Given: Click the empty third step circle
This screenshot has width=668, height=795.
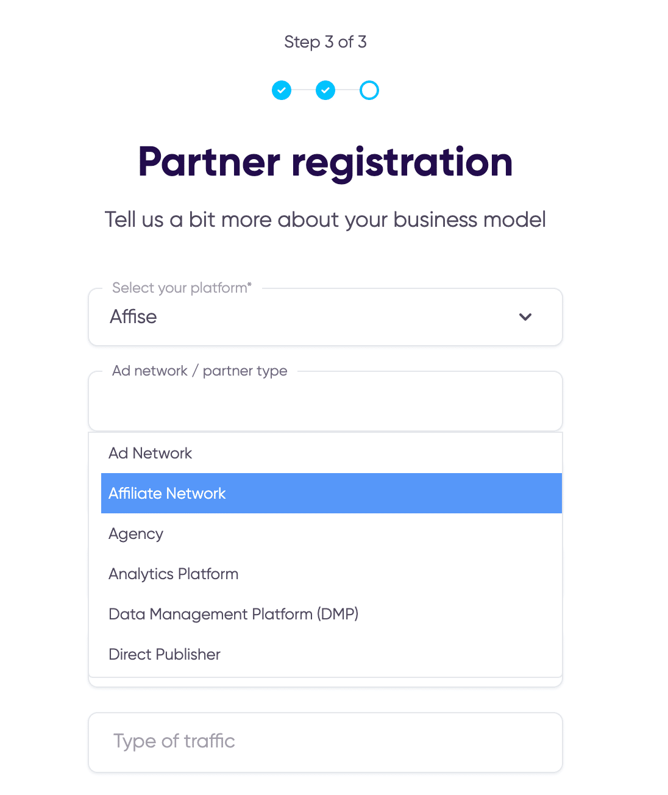Looking at the screenshot, I should (369, 90).
